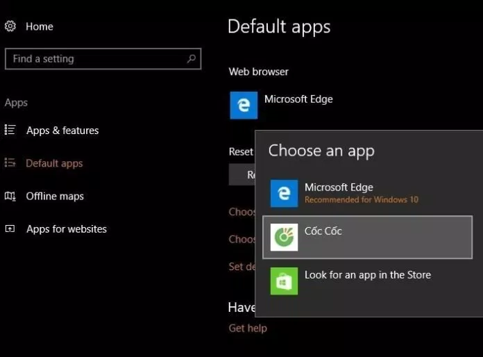Click the Default apps sidebar icon

tap(10, 163)
